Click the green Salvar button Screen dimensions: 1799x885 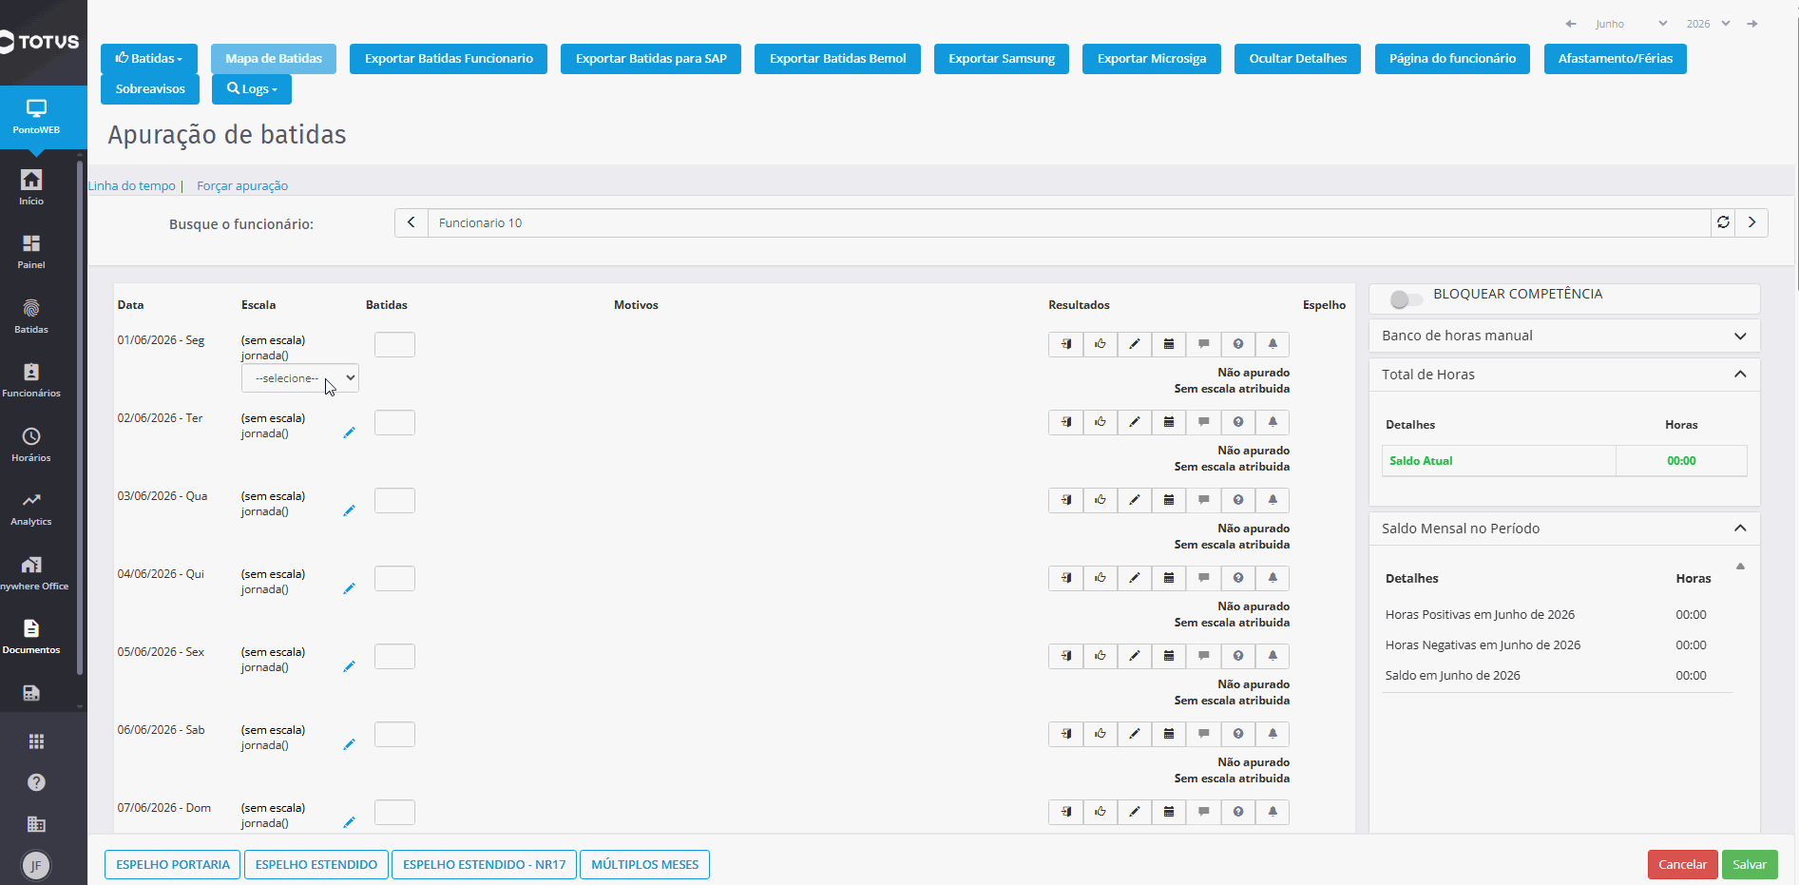click(1750, 865)
